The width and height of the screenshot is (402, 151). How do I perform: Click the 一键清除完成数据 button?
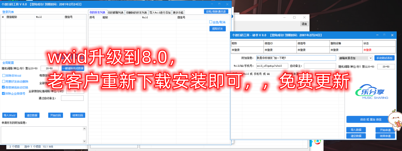(73, 68)
